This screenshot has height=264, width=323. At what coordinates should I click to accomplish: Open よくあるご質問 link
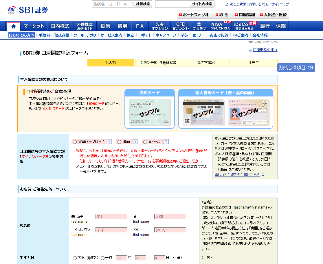point(236,4)
